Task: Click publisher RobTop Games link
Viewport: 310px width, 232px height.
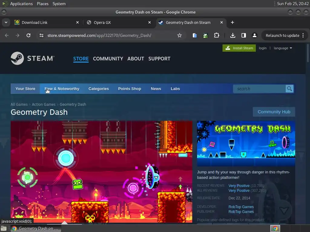Action: pos(241,212)
